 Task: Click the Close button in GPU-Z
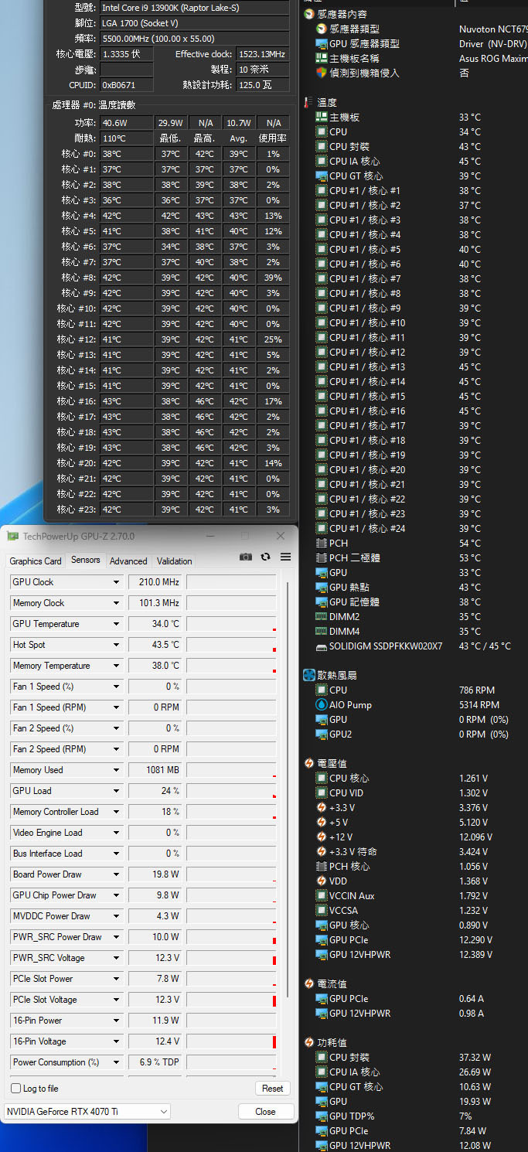pos(265,1111)
